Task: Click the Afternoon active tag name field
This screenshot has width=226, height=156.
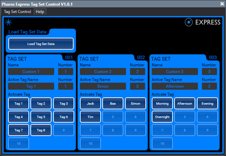Action: (x=175, y=86)
